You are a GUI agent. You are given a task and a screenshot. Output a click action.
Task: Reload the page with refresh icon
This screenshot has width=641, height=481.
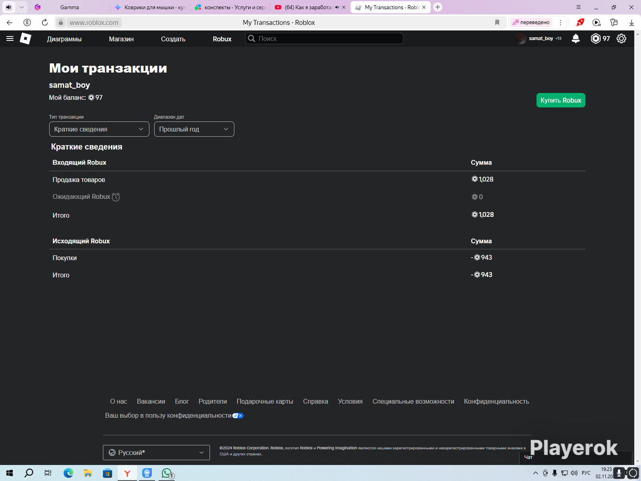(45, 22)
